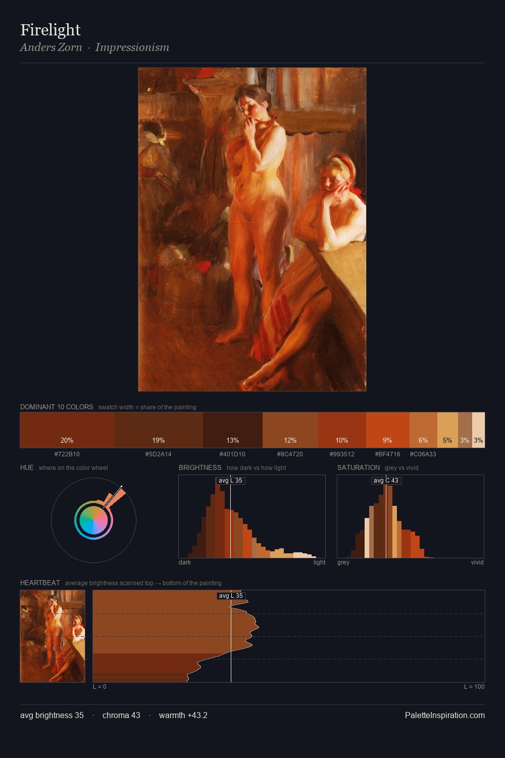Click the 'SATURATION' section heading
505x758 pixels.
pos(359,467)
